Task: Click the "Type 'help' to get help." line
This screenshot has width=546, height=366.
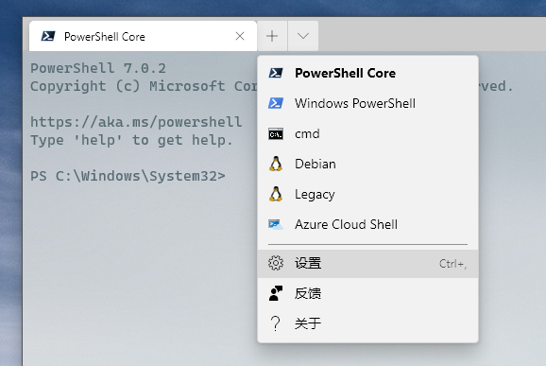Action: tap(131, 140)
